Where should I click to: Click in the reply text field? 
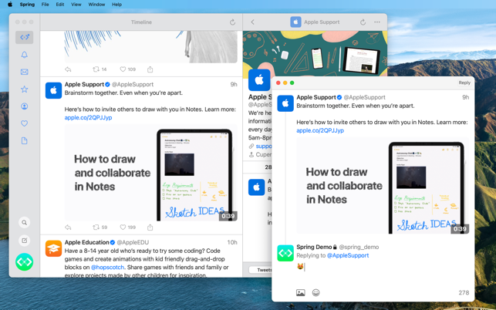[x=383, y=267]
